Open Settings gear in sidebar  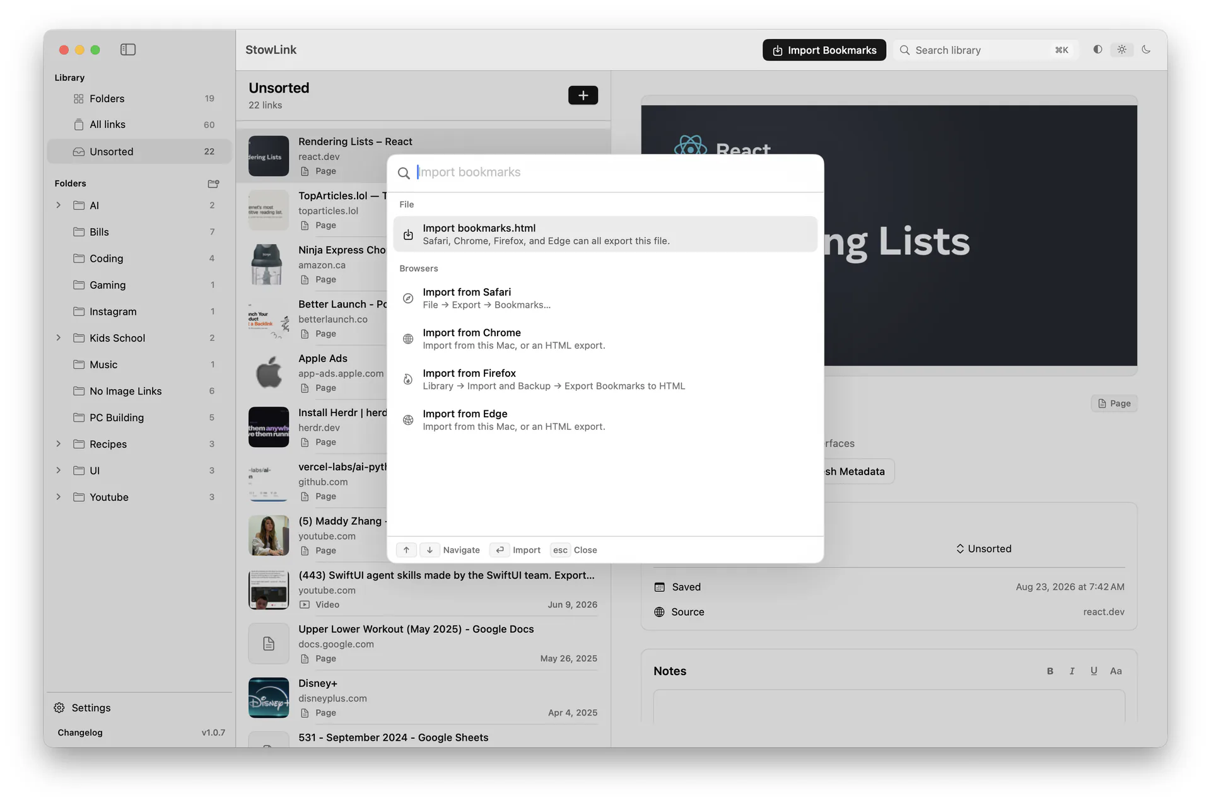tap(59, 708)
